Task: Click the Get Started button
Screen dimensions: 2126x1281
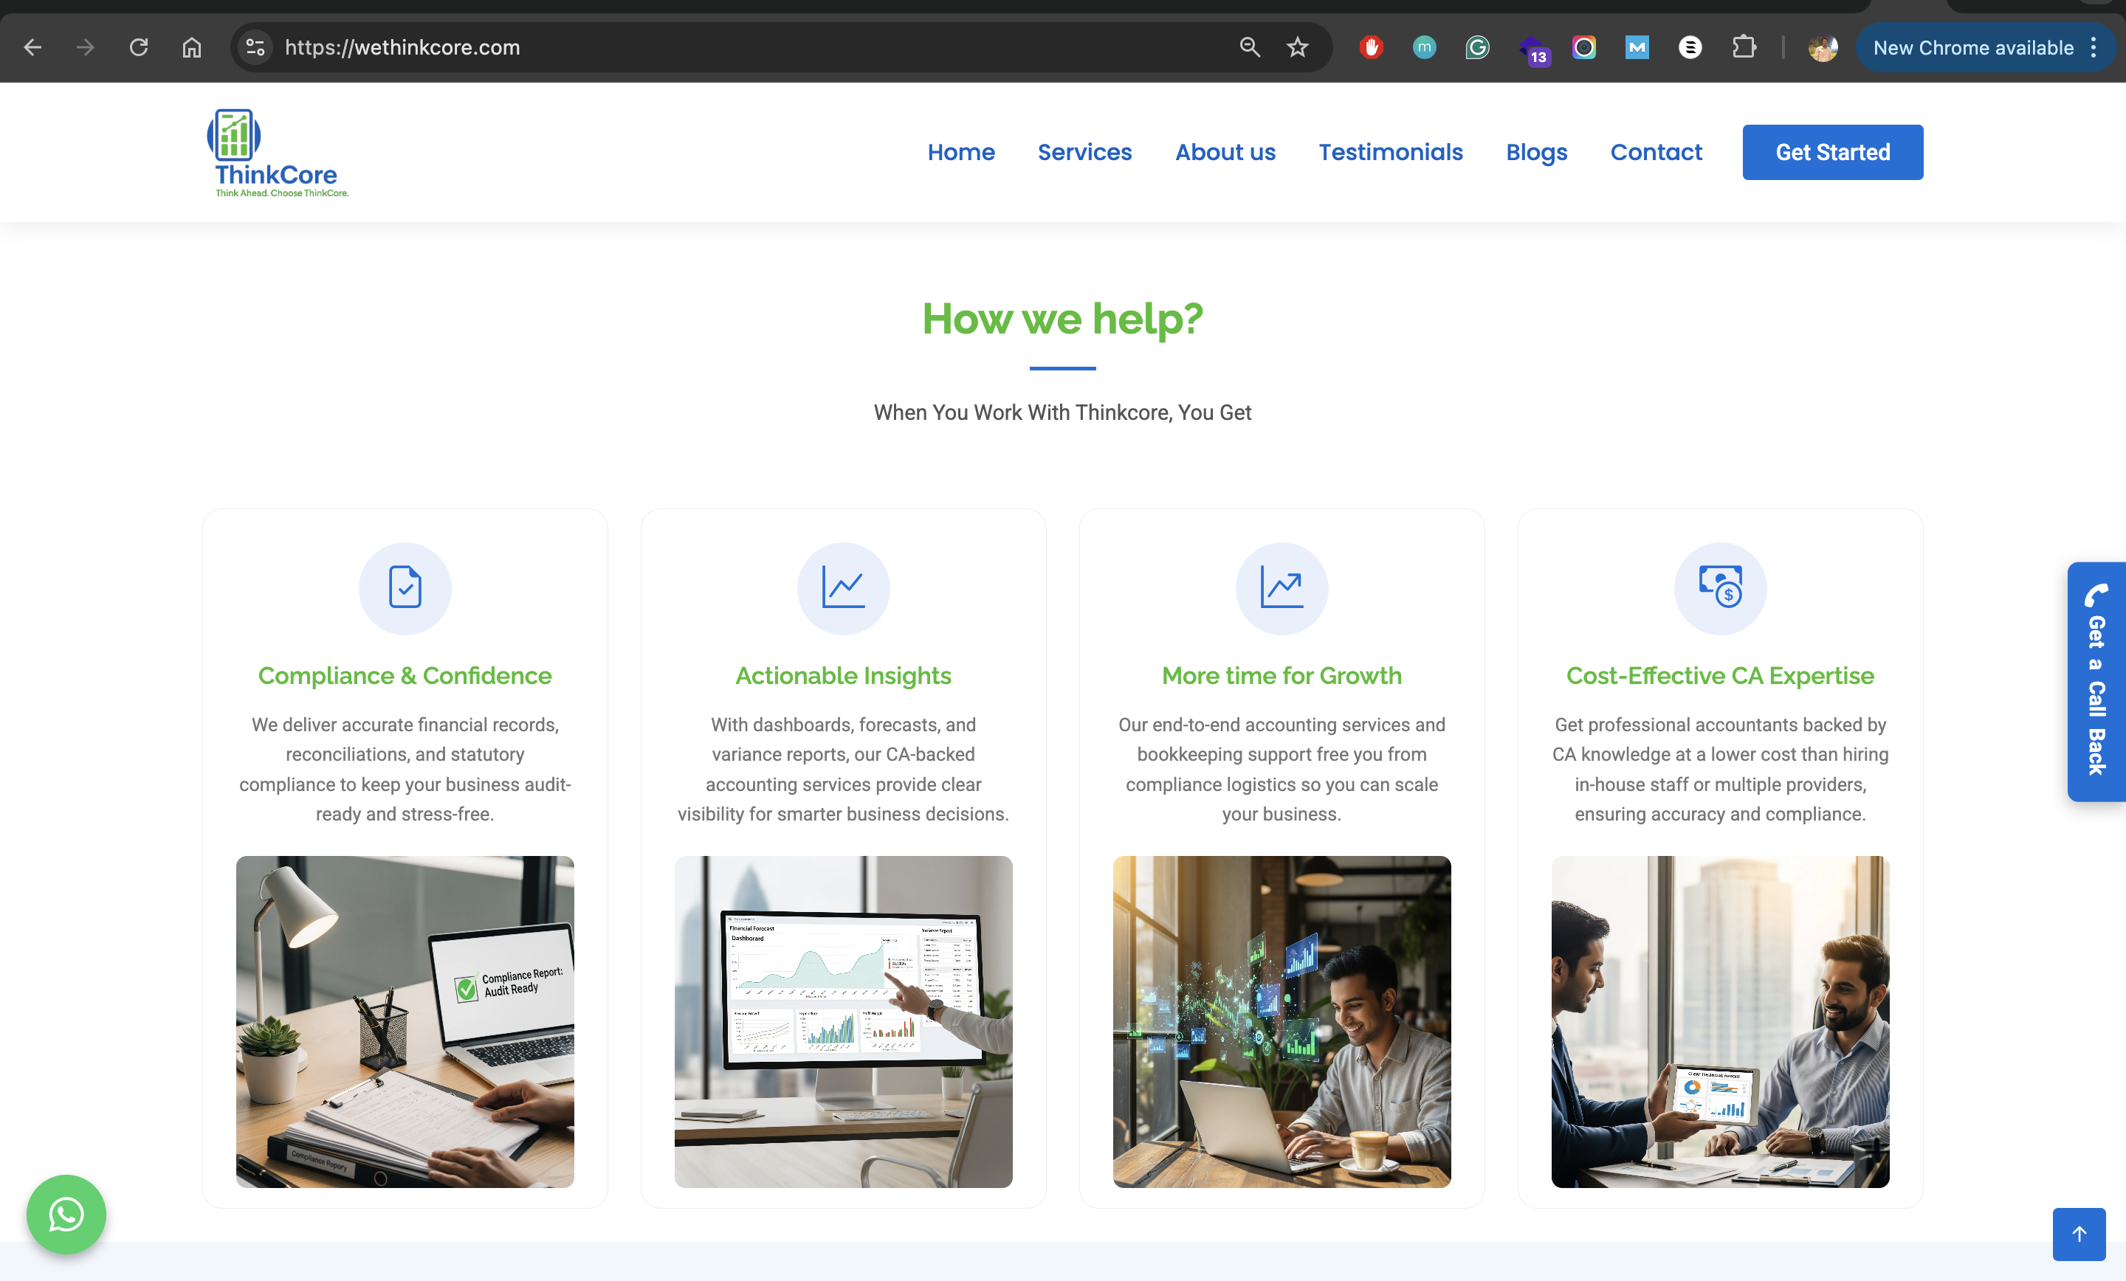Action: click(x=1831, y=152)
